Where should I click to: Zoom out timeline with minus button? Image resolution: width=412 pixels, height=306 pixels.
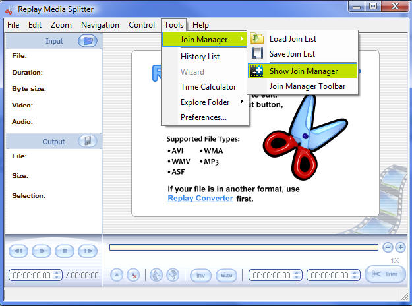click(x=388, y=247)
